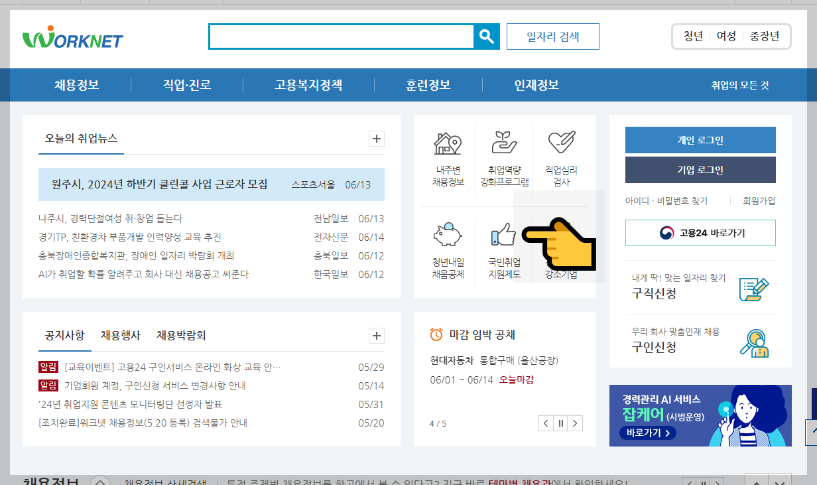Expand 오늘의 취업뉴스 with the plus button

(x=376, y=139)
